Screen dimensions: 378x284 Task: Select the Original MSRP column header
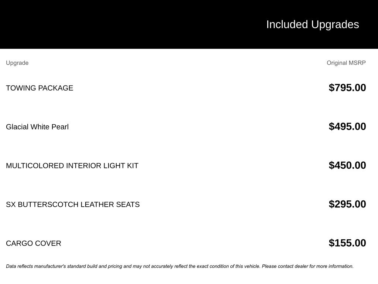[x=346, y=63]
